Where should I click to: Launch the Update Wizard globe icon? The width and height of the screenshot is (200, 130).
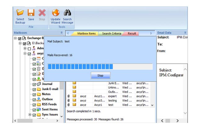click(56, 13)
